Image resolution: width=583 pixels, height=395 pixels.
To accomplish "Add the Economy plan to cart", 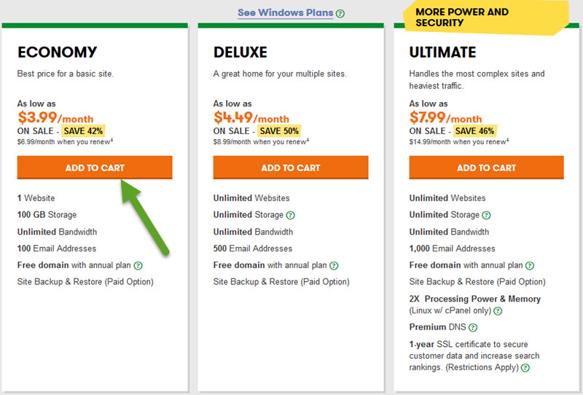I will pyautogui.click(x=95, y=168).
